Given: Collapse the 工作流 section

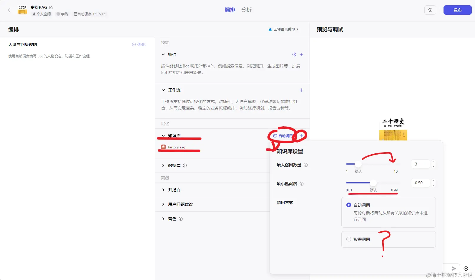Looking at the screenshot, I should point(163,90).
